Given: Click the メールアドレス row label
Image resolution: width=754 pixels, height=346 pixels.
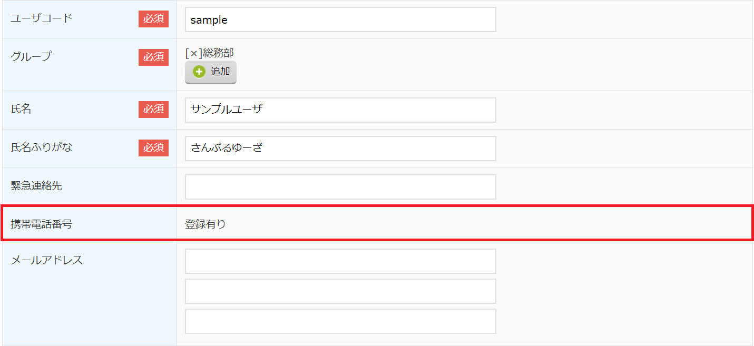Looking at the screenshot, I should [x=47, y=260].
